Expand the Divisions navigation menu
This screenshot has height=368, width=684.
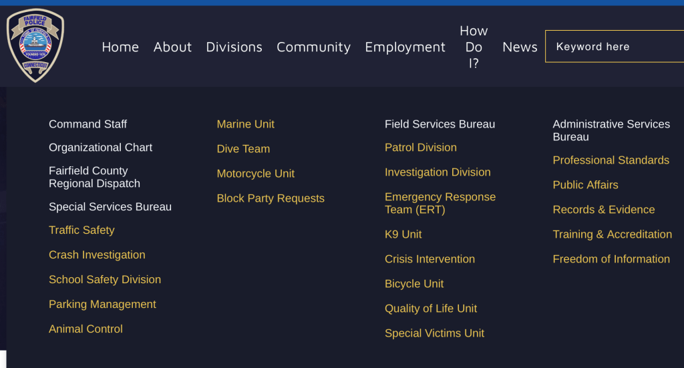(x=234, y=47)
